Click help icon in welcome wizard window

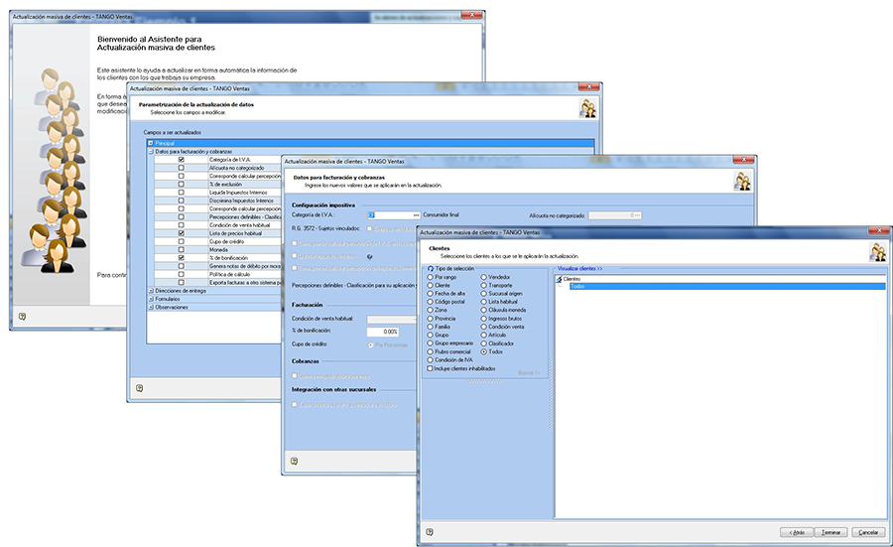point(22,317)
